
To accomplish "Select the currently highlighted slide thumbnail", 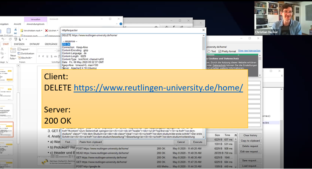I will (x=7, y=130).
